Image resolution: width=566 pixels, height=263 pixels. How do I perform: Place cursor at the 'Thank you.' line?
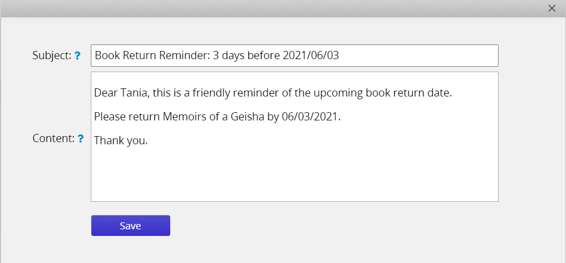[121, 140]
